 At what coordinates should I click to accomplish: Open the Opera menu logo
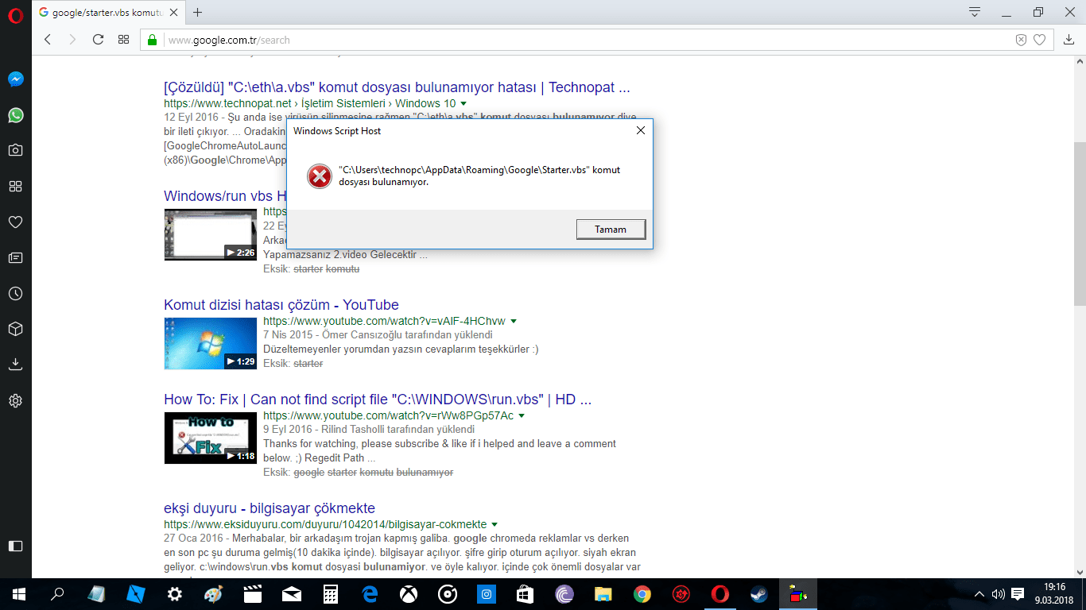coord(15,15)
